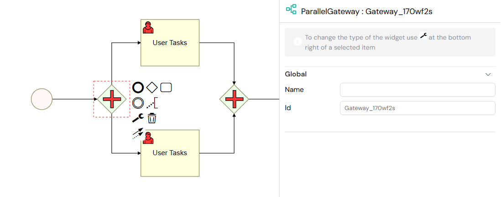The width and height of the screenshot is (501, 197).
Task: Collapse the Global section chevron
Action: coord(488,74)
